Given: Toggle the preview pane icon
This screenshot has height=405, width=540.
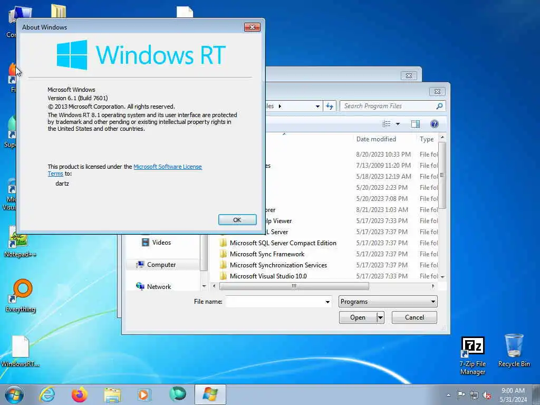Looking at the screenshot, I should (x=416, y=124).
